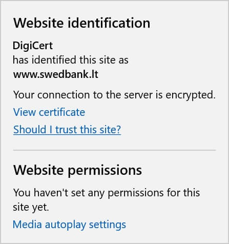Click the word 'permissions' in the bold heading
Screen dimensions: 229x244
[105, 171]
